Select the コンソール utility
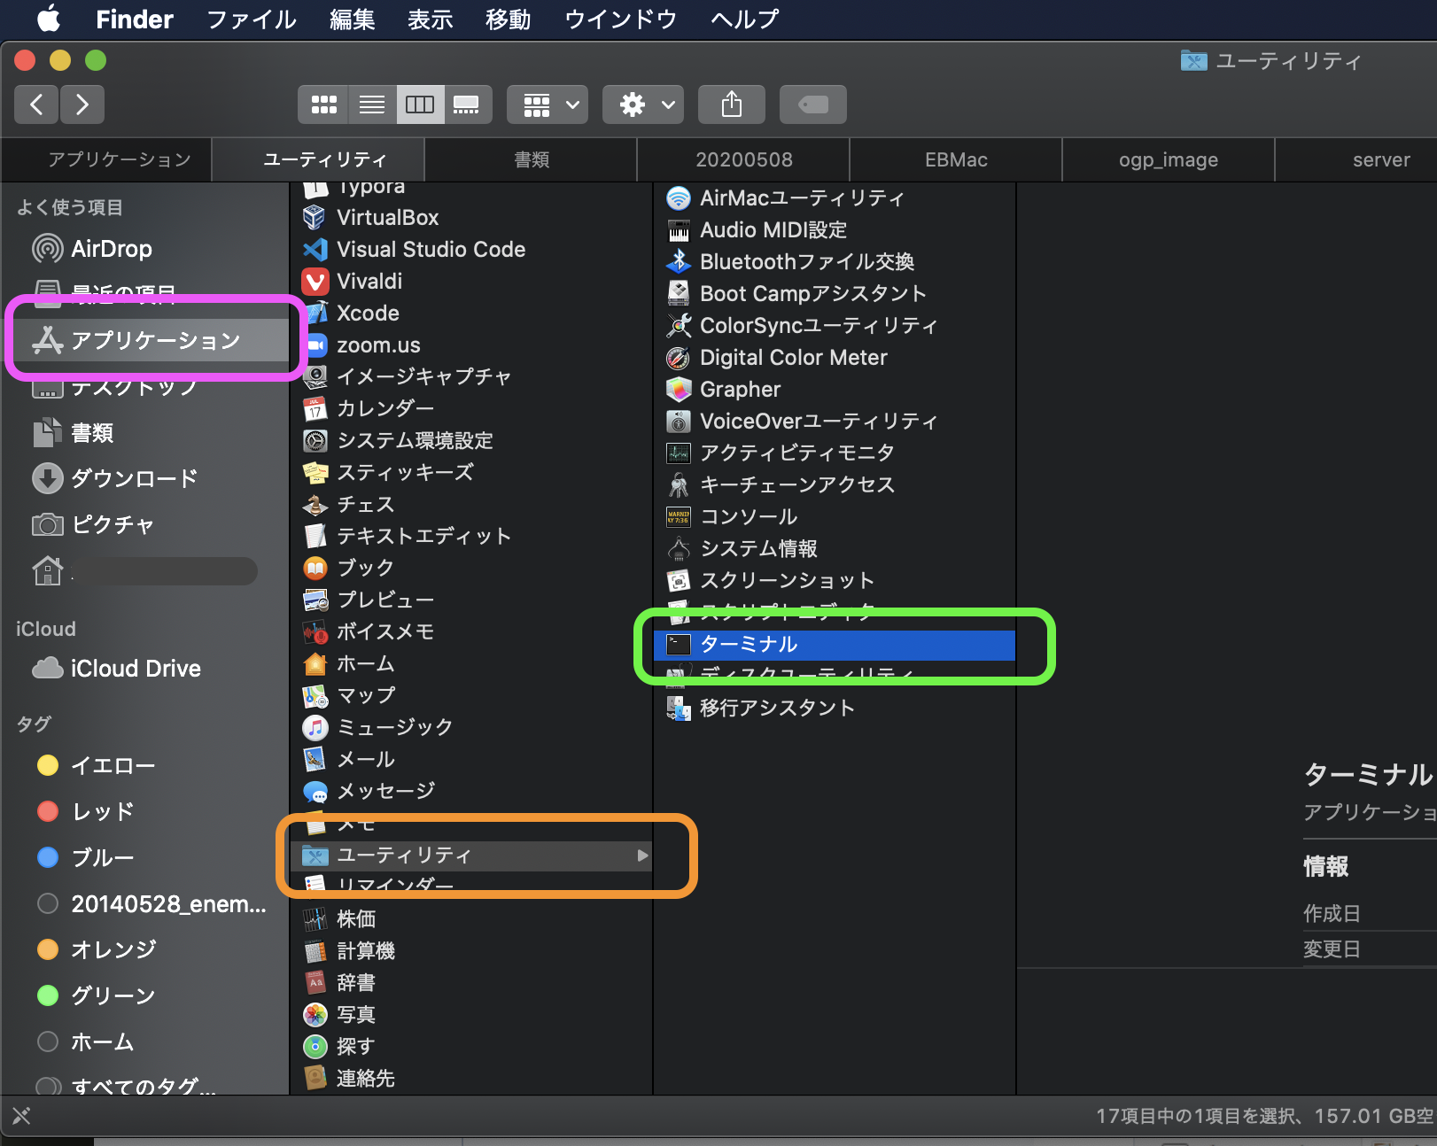 835,517
